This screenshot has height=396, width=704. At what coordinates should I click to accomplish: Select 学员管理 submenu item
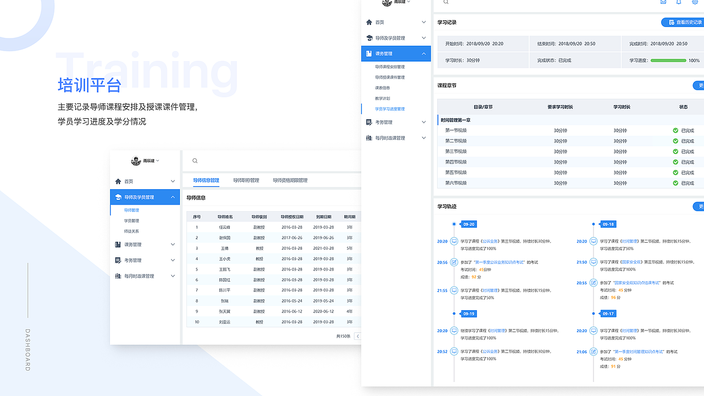click(131, 221)
